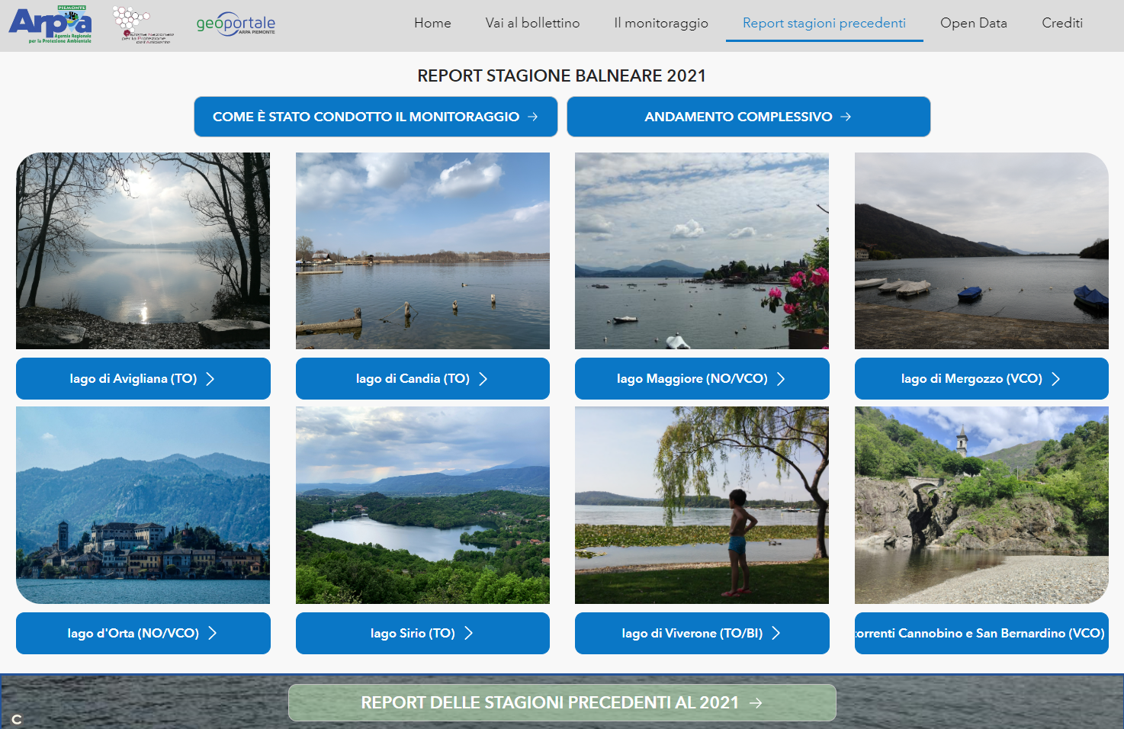Click Come è stato condotto il monitoraggio button

tap(375, 117)
